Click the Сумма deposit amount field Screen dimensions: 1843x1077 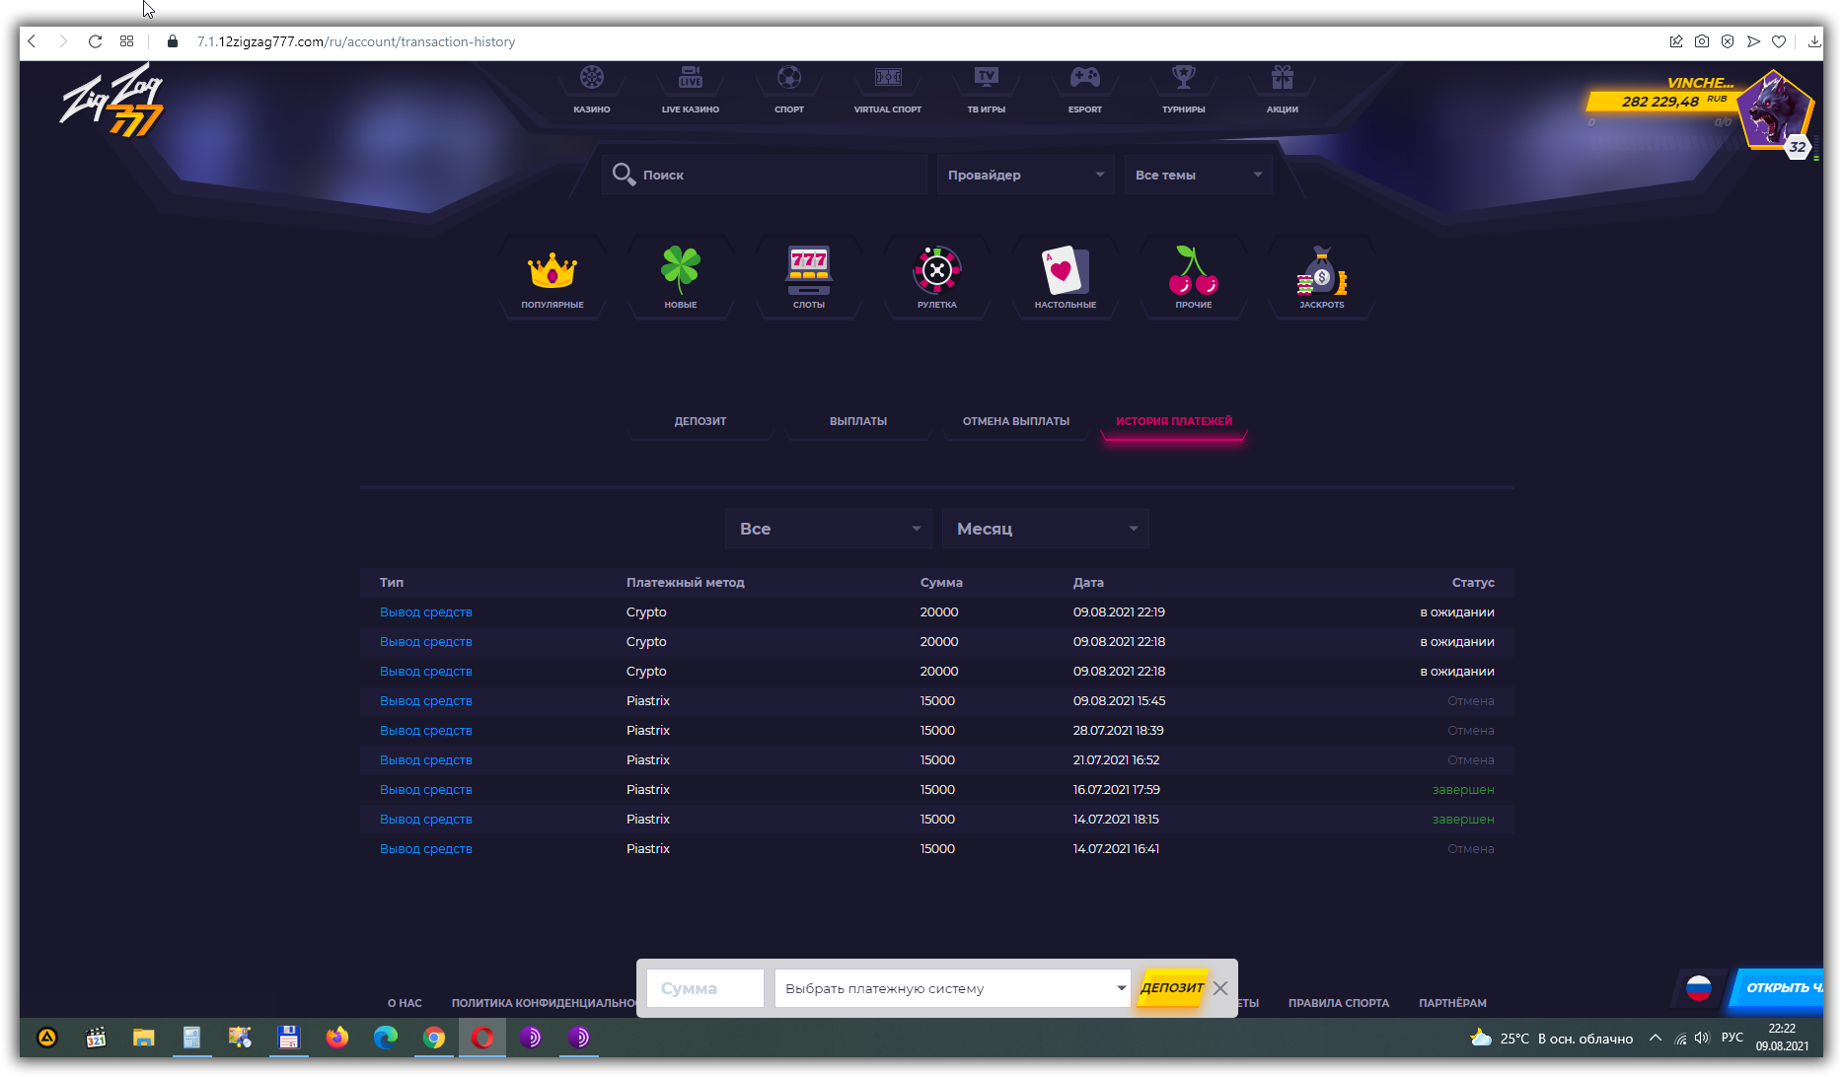[705, 988]
